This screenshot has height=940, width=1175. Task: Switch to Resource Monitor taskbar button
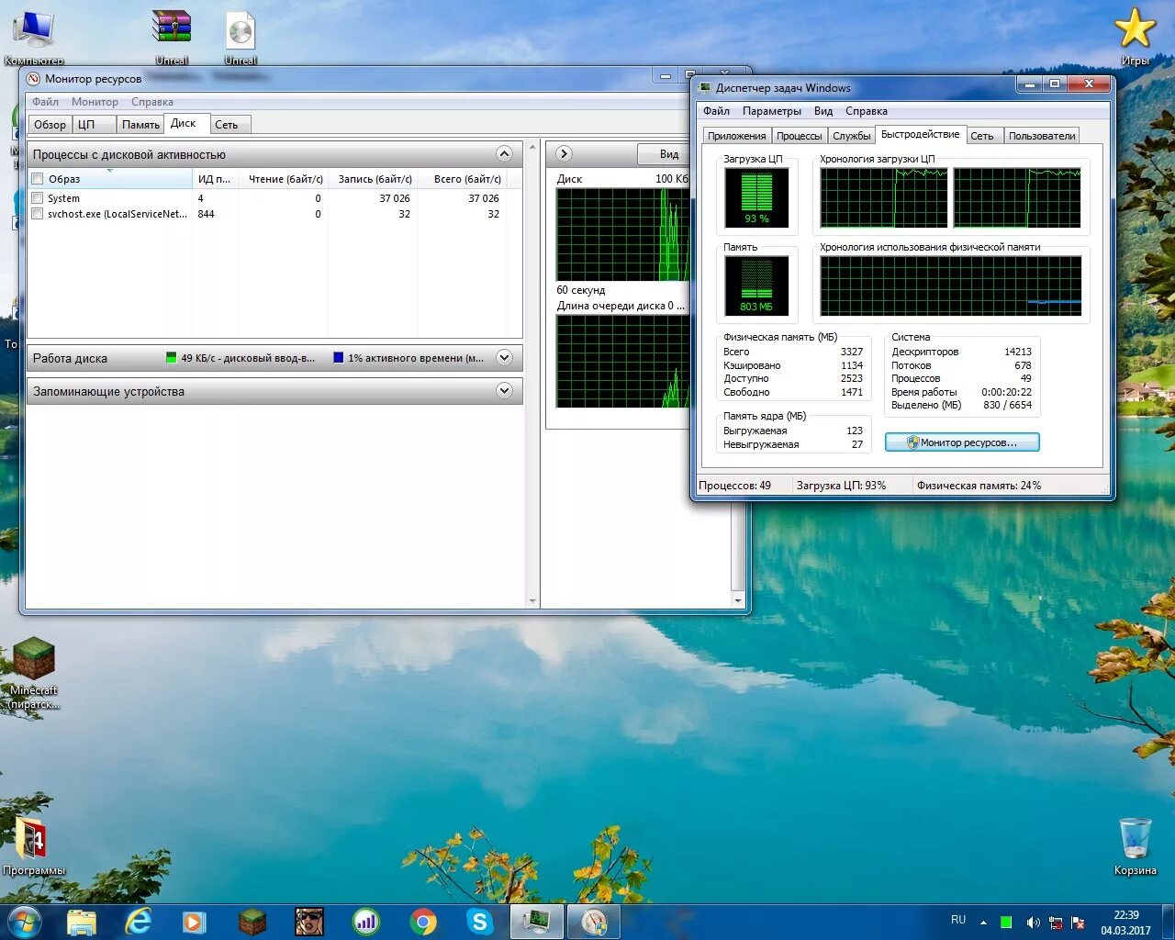pyautogui.click(x=594, y=922)
